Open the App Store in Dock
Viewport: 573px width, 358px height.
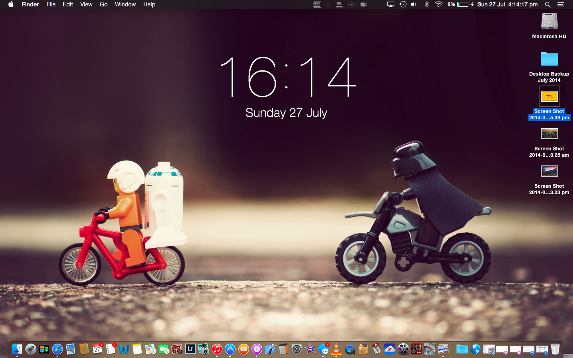[230, 349]
